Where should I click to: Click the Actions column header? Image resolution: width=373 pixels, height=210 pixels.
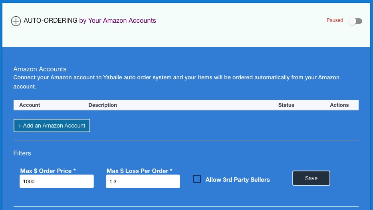(339, 105)
